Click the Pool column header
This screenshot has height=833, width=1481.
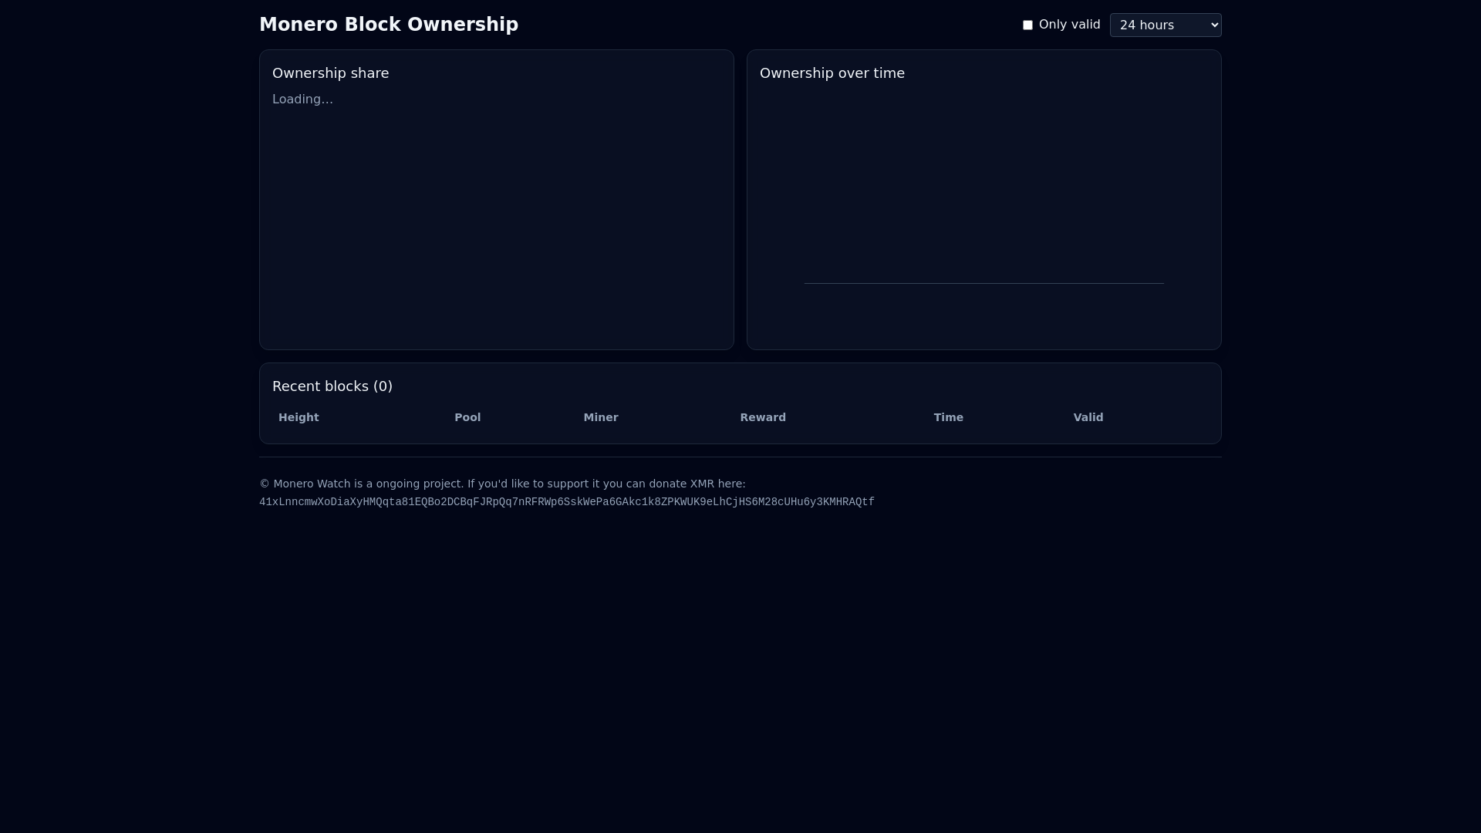[x=467, y=417]
